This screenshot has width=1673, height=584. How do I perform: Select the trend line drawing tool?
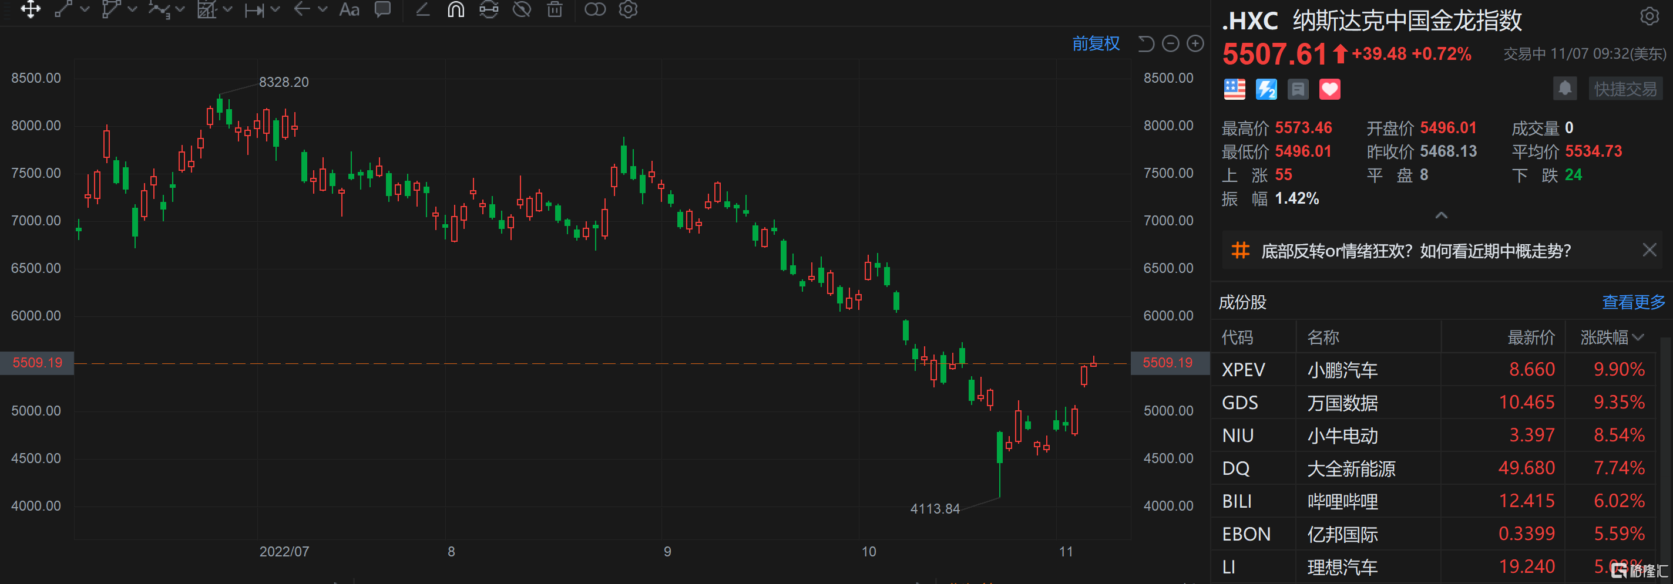63,9
